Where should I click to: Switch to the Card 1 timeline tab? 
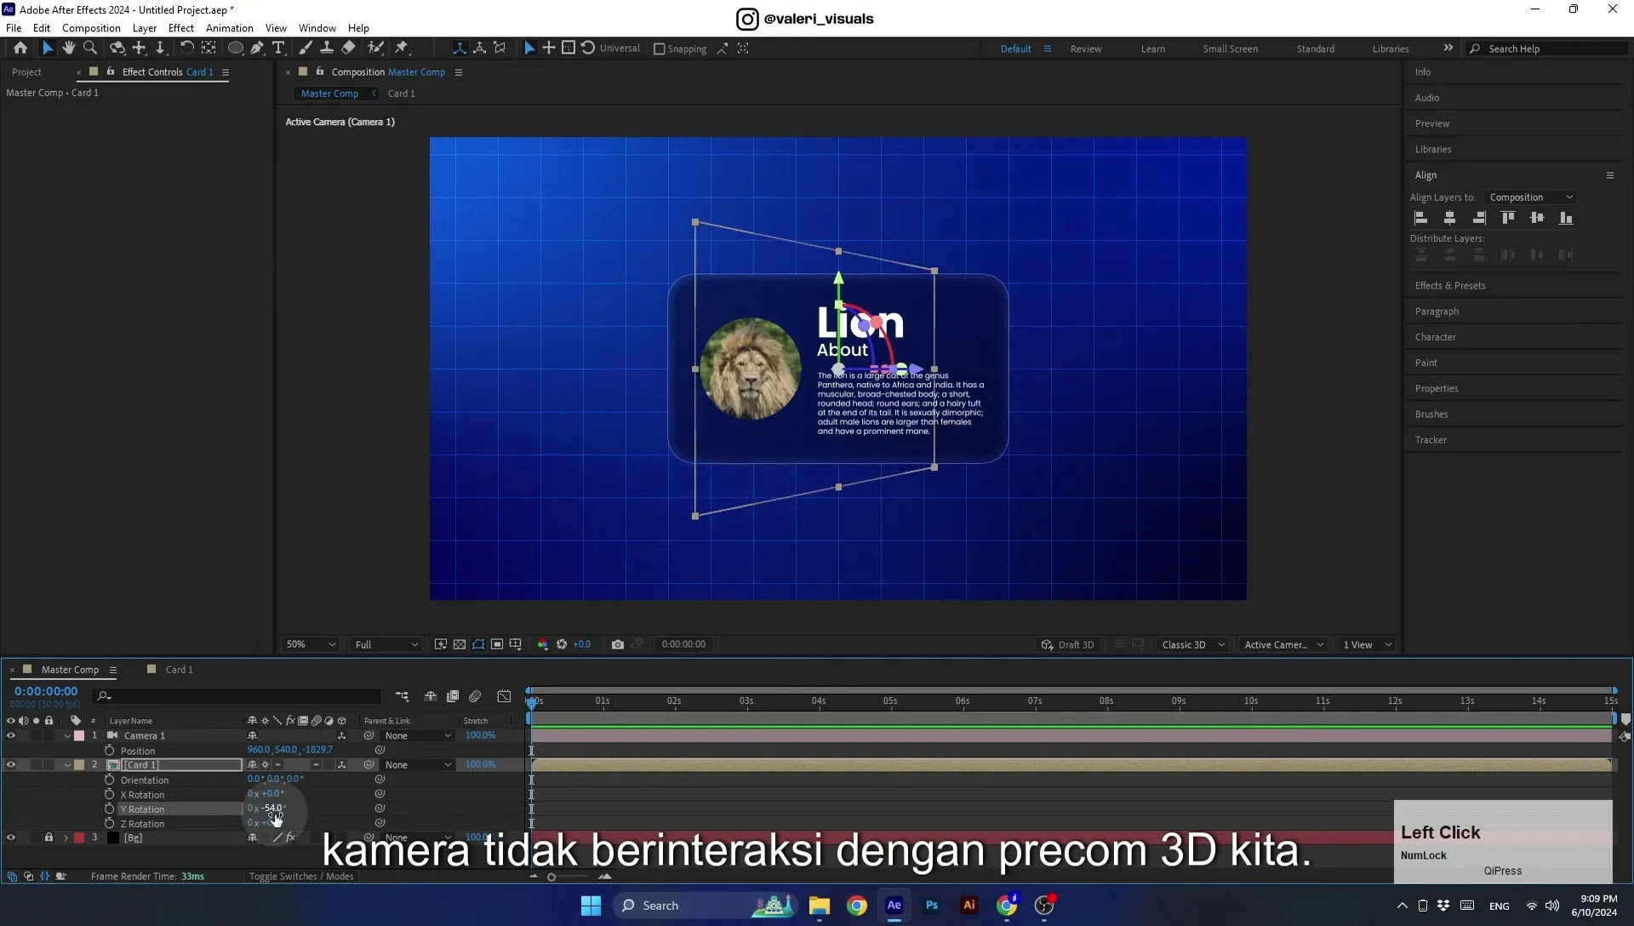click(x=179, y=670)
